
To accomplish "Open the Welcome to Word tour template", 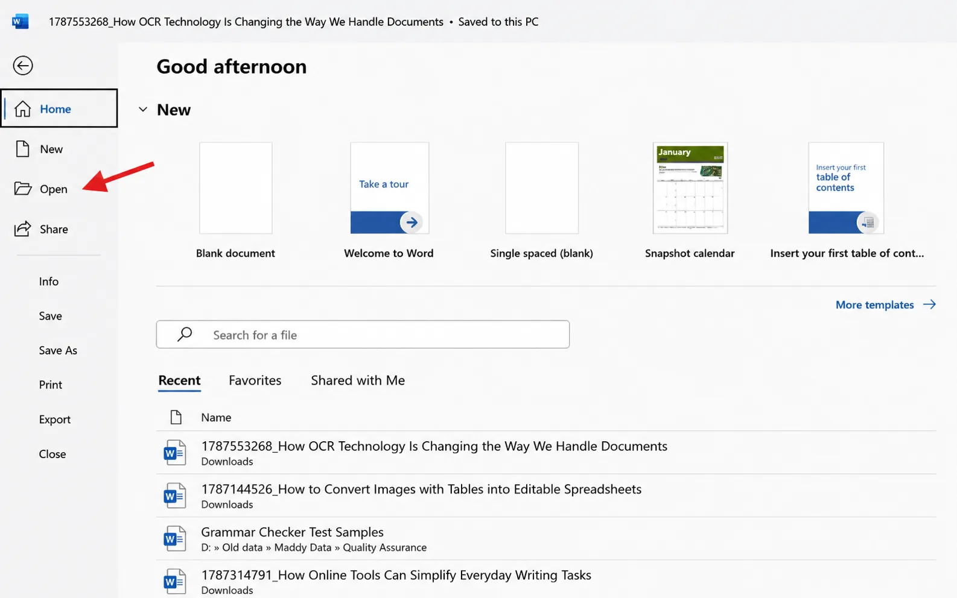I will pos(390,188).
